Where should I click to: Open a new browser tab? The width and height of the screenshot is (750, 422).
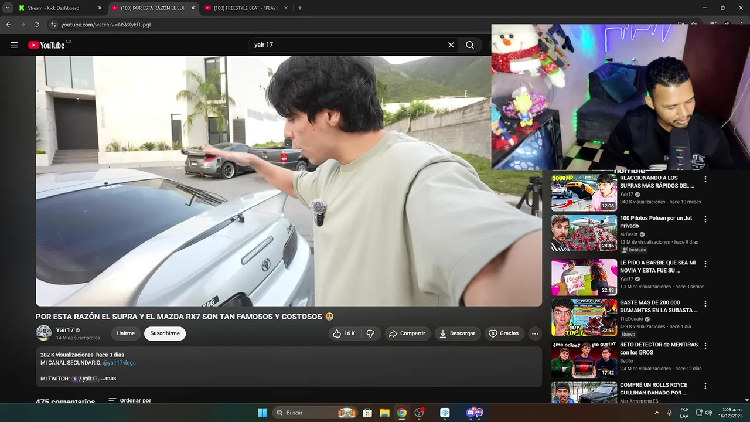click(300, 8)
